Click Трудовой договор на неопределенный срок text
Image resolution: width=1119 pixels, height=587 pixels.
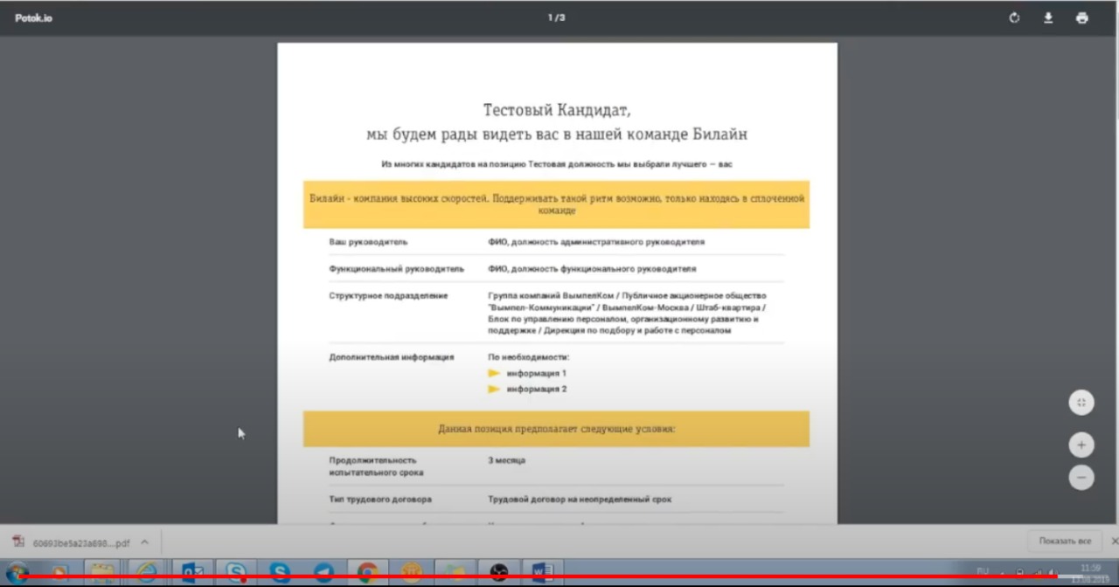[580, 500]
